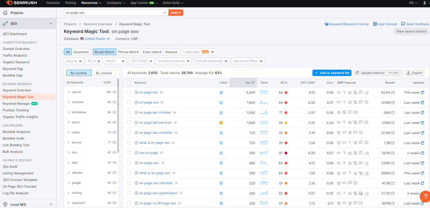Toggle the 'By volume' grouping option
This screenshot has height=208, width=430.
click(104, 73)
